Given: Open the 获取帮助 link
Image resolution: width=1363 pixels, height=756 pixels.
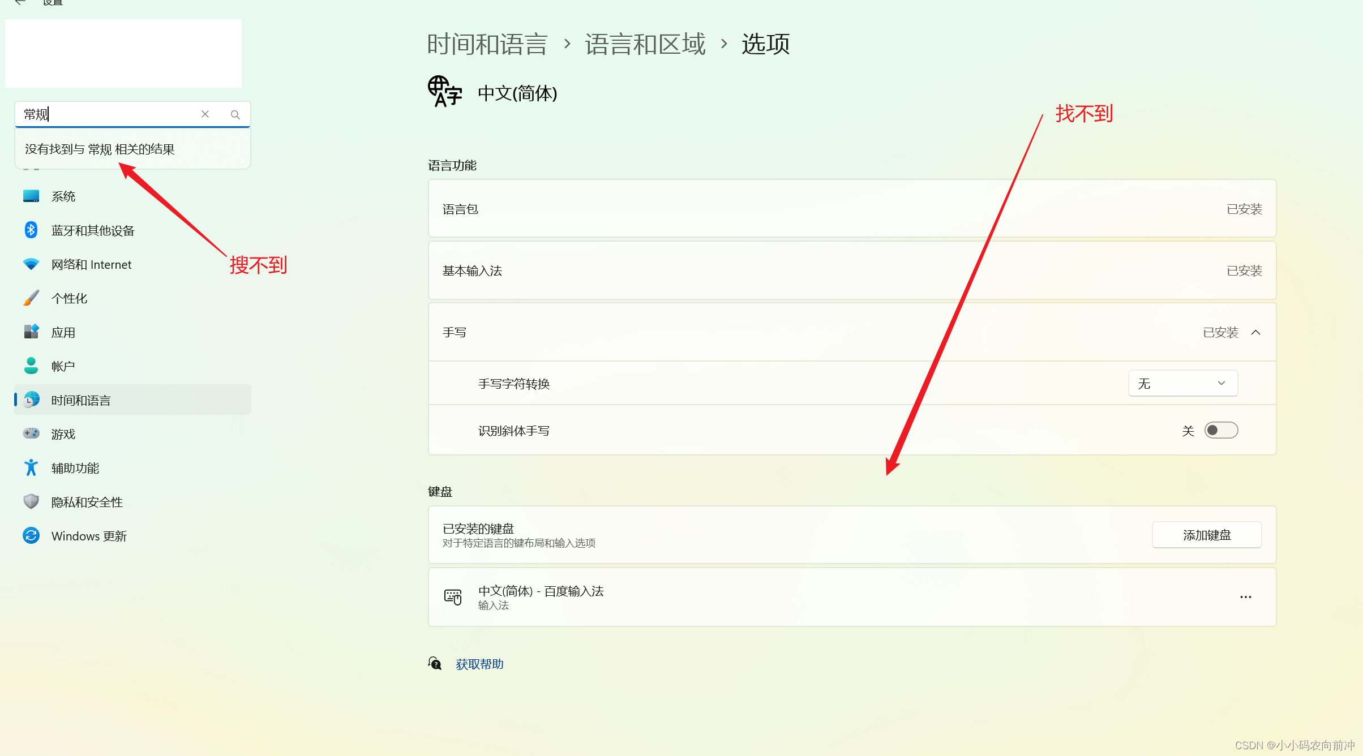Looking at the screenshot, I should click(x=479, y=664).
